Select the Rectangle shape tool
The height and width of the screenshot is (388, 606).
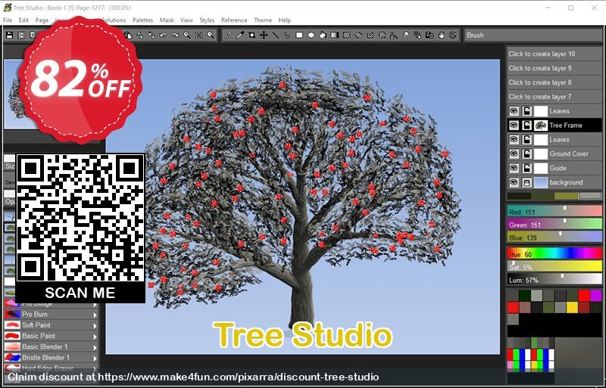(299, 35)
